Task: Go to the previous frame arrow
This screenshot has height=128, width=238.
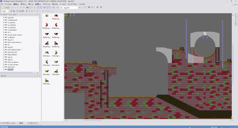Action: (x=80, y=7)
